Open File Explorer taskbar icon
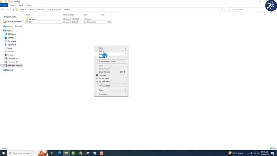 [66, 153]
